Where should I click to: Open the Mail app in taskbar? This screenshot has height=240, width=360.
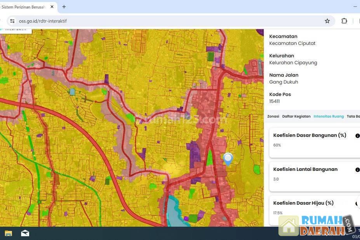25,233
